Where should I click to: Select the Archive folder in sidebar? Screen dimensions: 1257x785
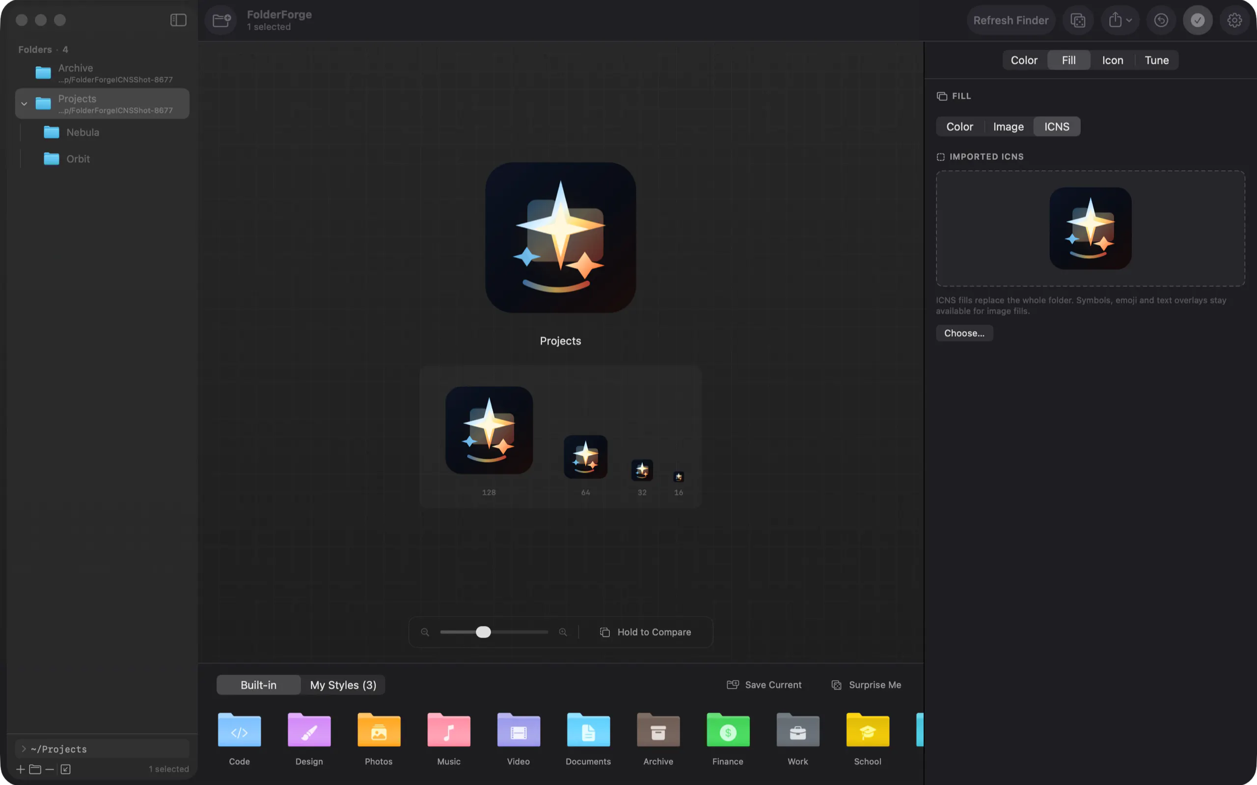pos(102,73)
